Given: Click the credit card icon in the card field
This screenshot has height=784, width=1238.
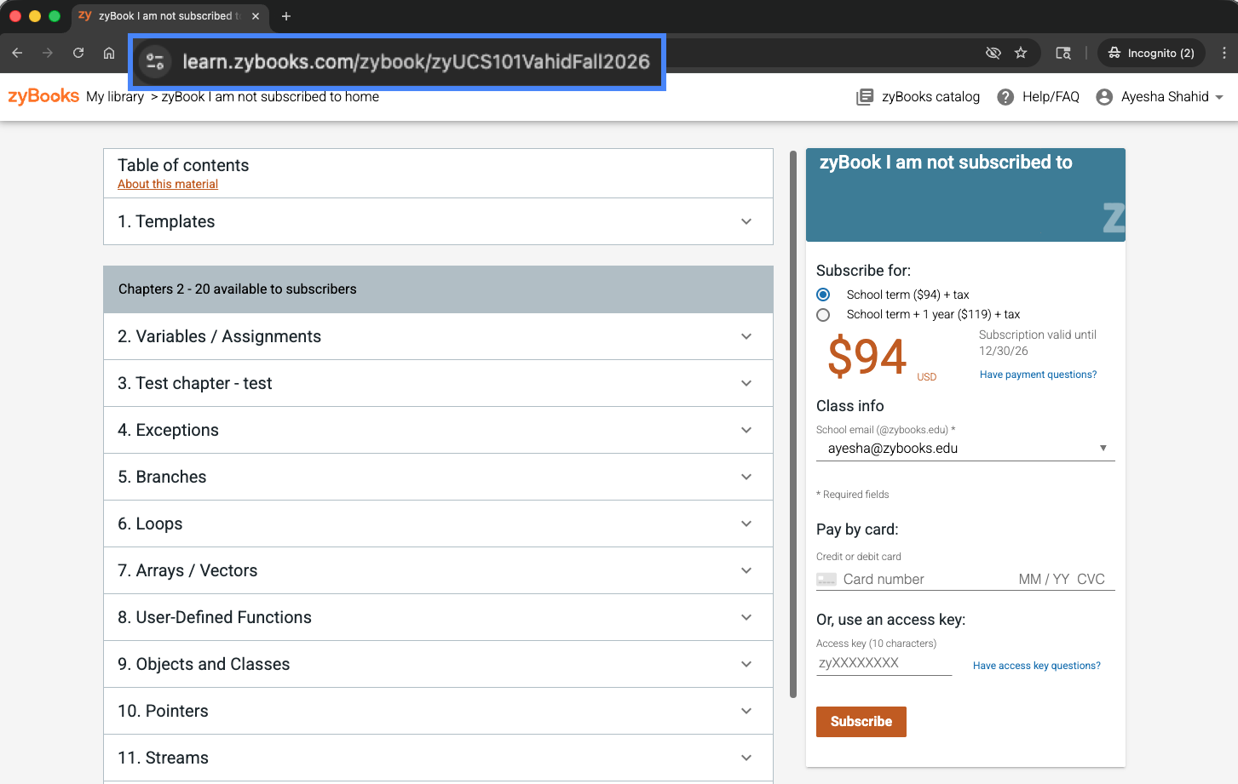Looking at the screenshot, I should pyautogui.click(x=826, y=579).
